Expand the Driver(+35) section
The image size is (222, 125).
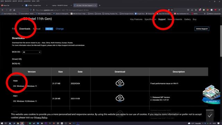pyautogui.click(x=17, y=59)
